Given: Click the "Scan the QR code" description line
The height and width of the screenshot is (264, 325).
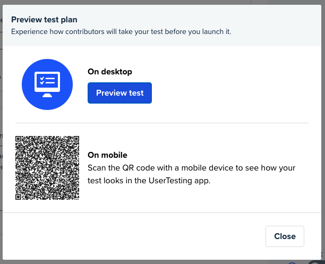Looking at the screenshot, I should (x=191, y=168).
